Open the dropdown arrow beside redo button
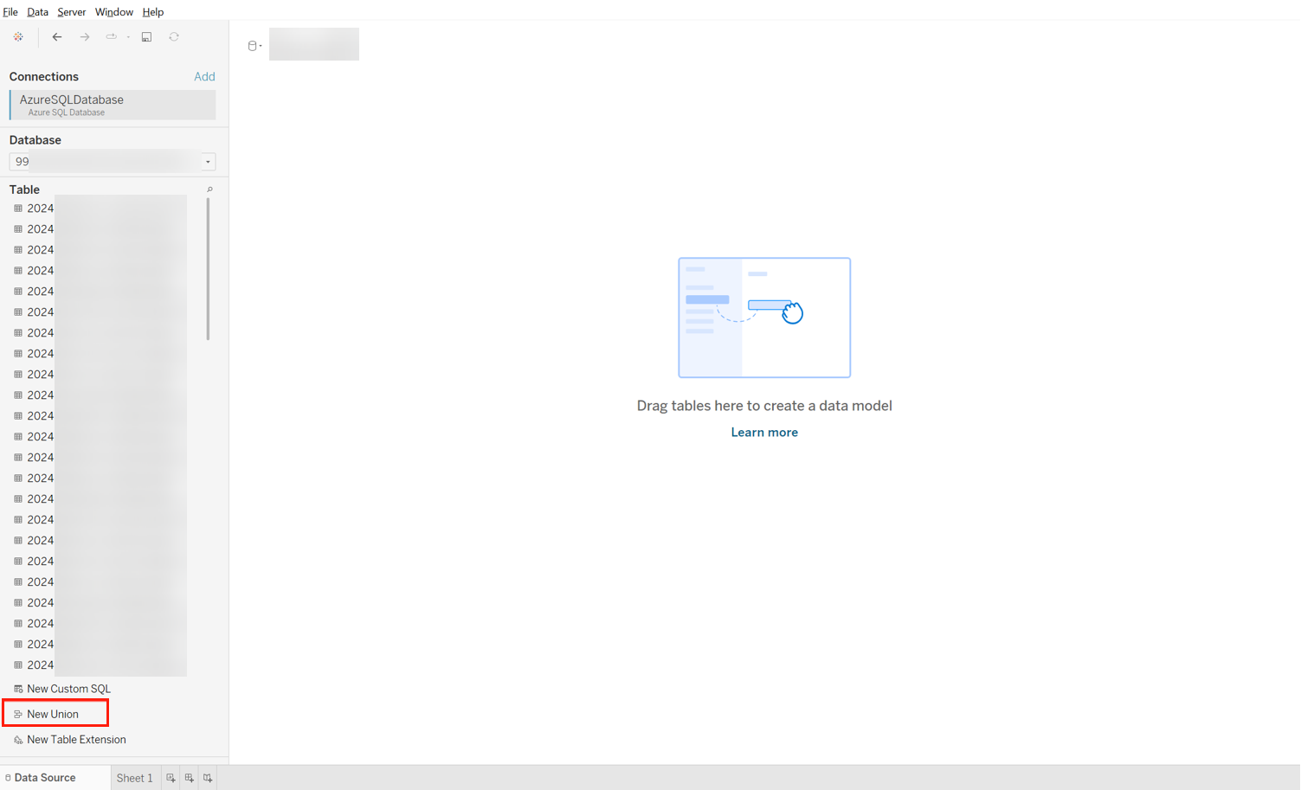This screenshot has width=1301, height=790. [128, 37]
